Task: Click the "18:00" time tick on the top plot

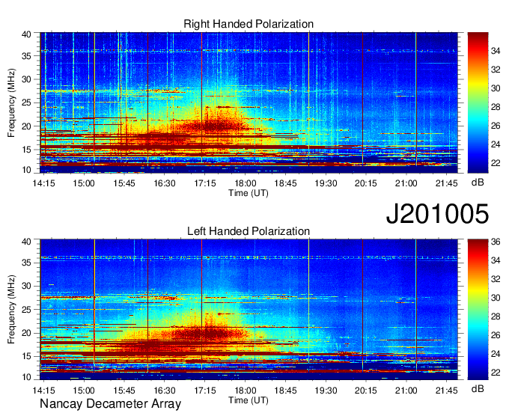Action: [x=245, y=183]
